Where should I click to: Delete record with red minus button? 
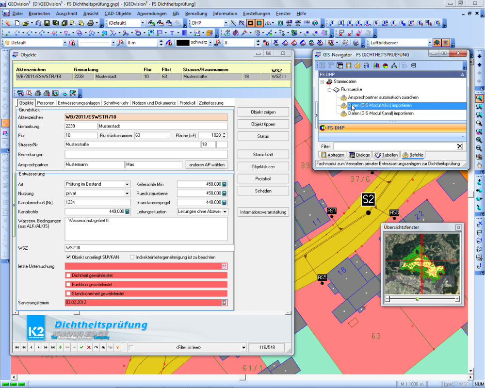click(67, 347)
